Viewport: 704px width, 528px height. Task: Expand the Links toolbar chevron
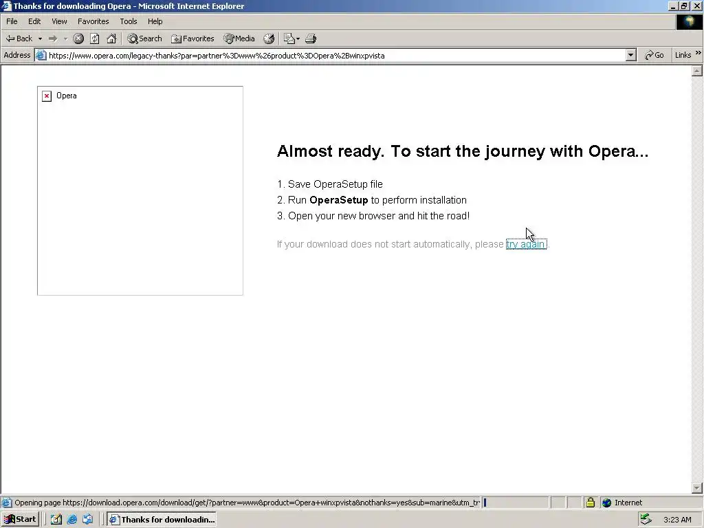tap(698, 53)
